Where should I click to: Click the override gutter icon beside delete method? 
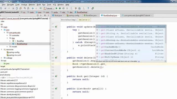coord(56,57)
